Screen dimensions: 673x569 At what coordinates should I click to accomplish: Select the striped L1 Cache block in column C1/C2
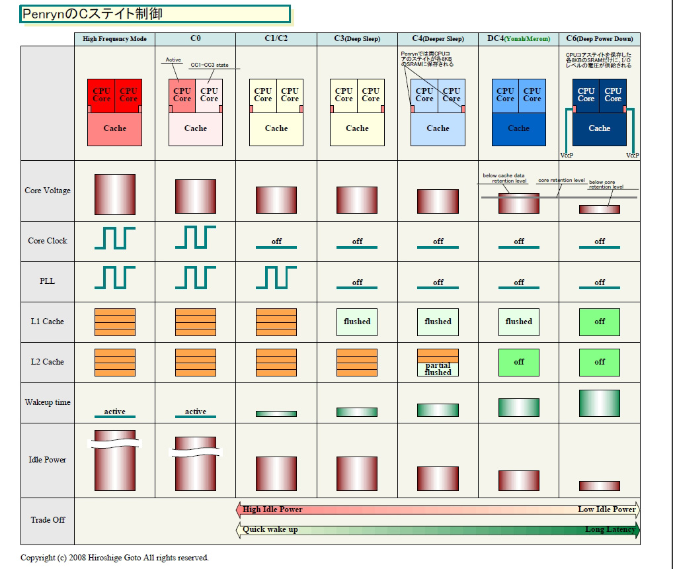click(276, 322)
